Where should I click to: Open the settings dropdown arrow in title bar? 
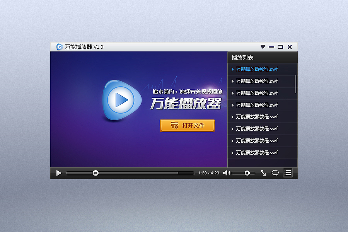(262, 46)
